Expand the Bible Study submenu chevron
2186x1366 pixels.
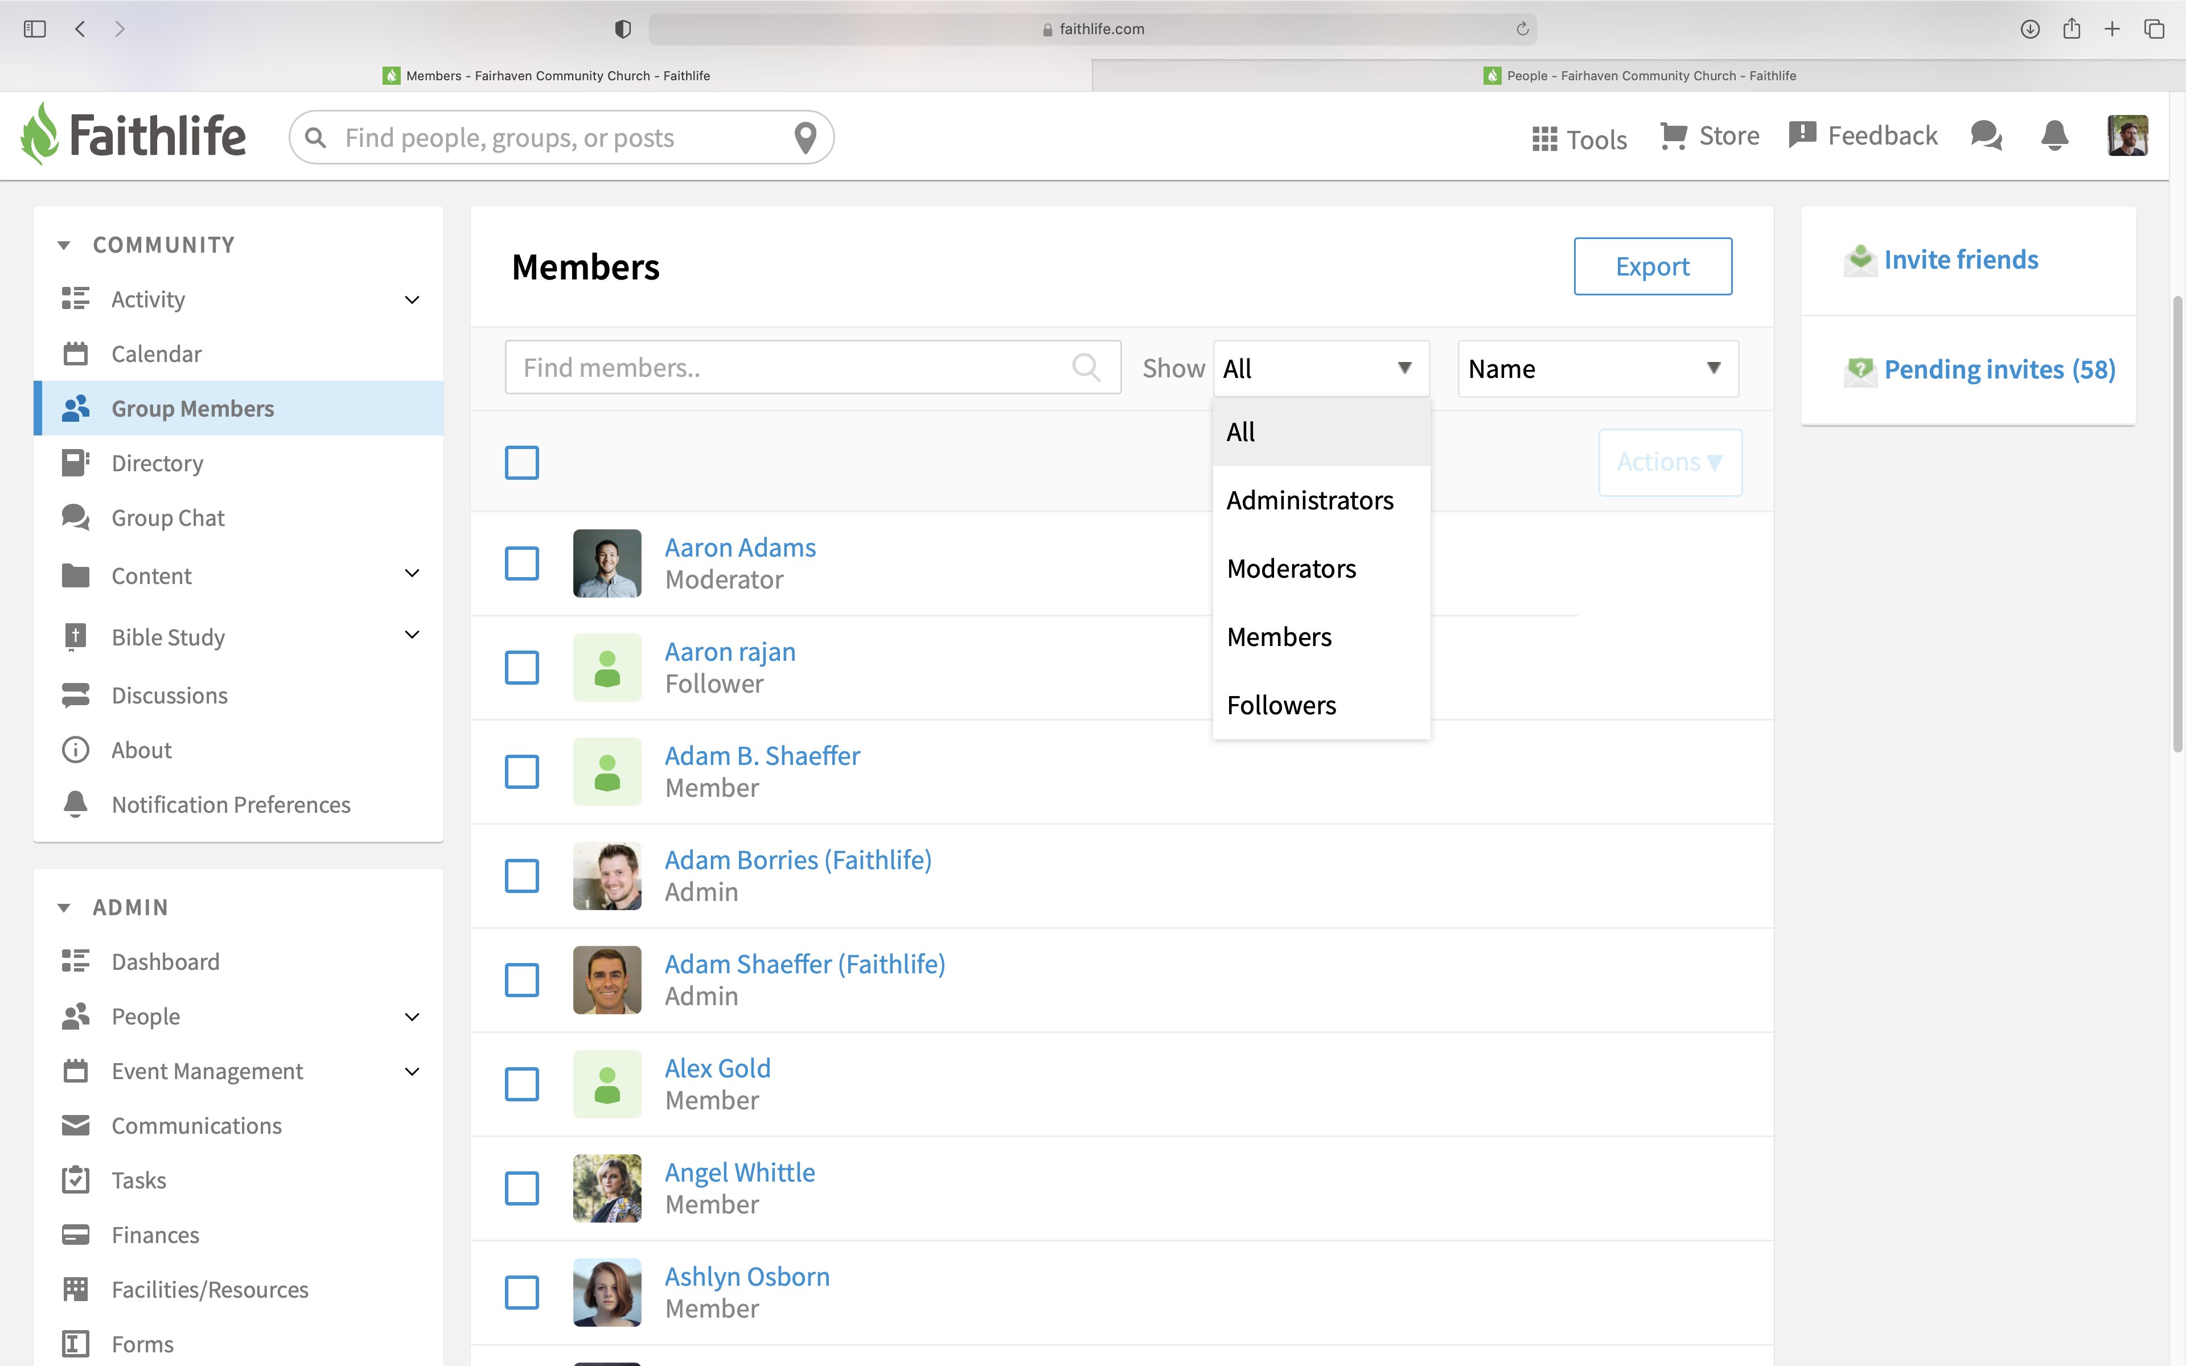click(x=412, y=634)
